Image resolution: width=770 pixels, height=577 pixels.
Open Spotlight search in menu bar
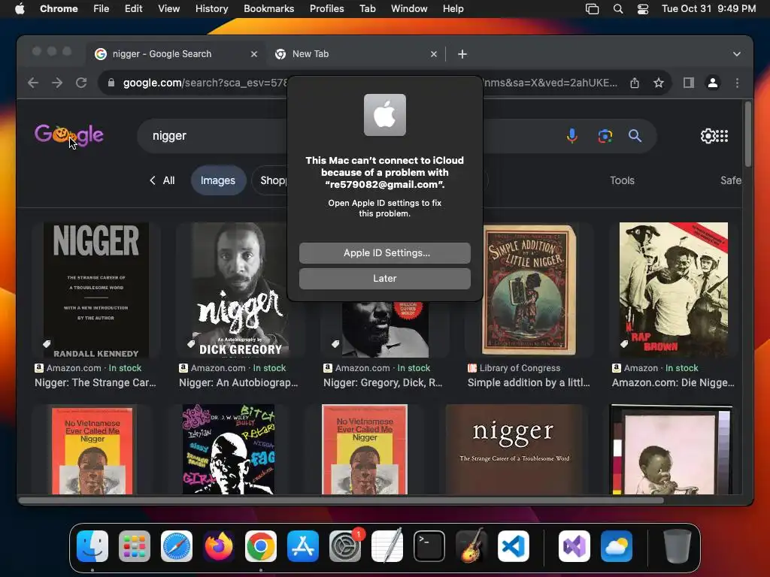[x=618, y=9]
